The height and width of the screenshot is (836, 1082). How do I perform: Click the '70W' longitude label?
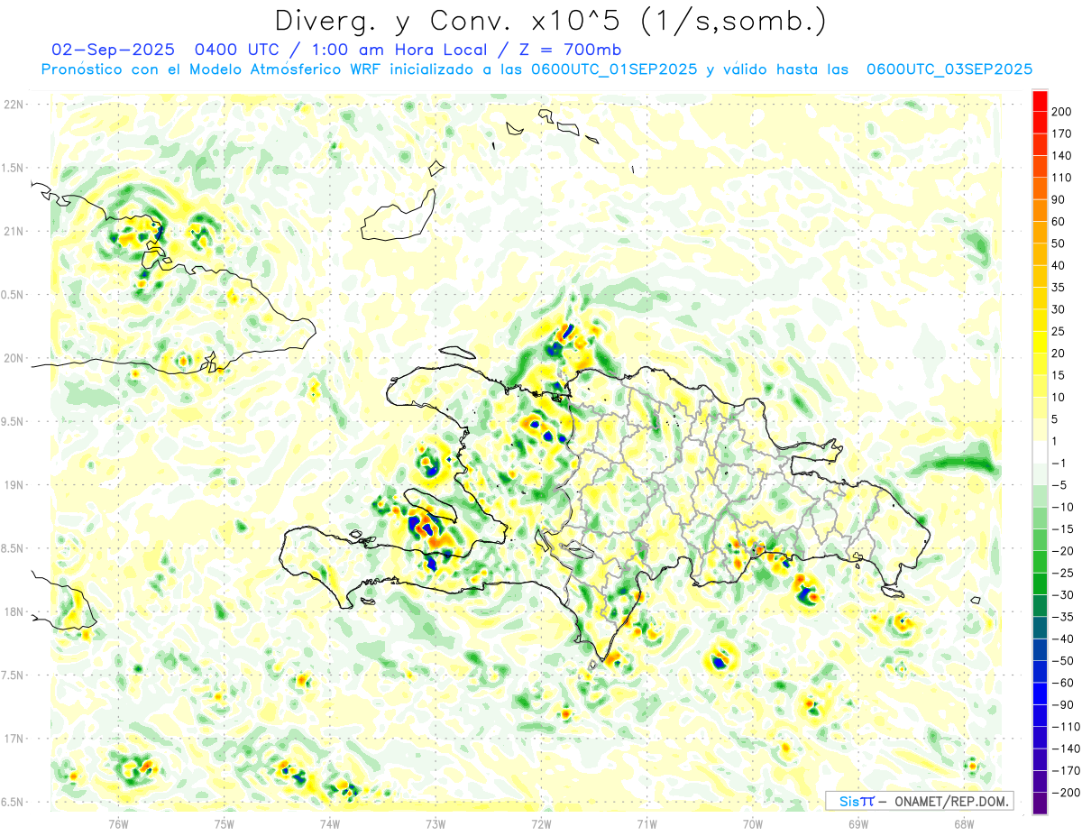coord(753,824)
